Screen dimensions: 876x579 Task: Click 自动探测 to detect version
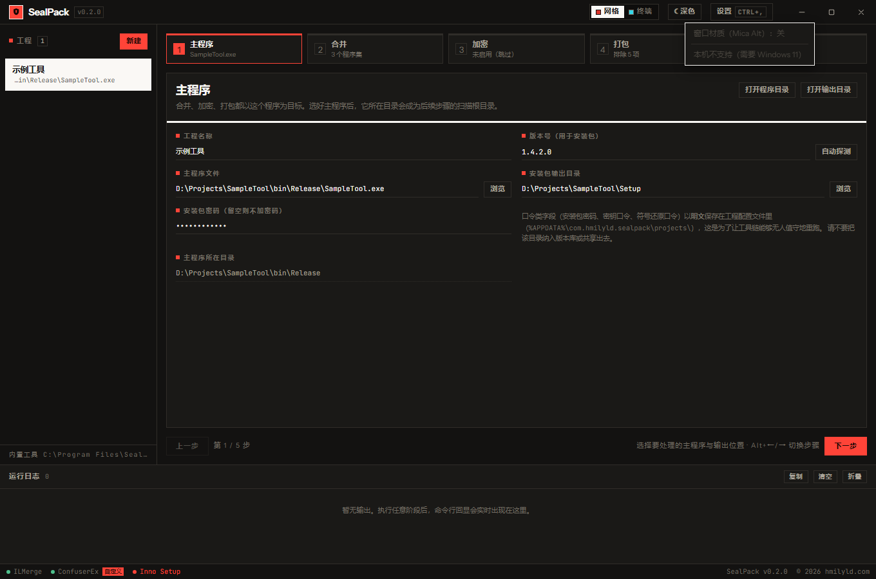(836, 152)
